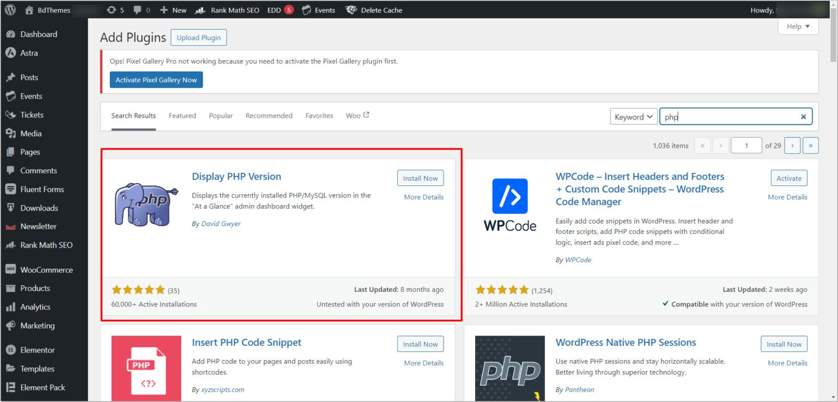Clear the php search with the X icon
The width and height of the screenshot is (838, 402).
click(x=803, y=116)
